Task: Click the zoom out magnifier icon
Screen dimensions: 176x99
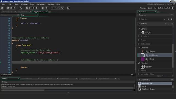Action: 52,8
